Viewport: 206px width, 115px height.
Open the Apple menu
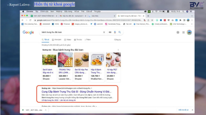pyautogui.click(x=23, y=12)
